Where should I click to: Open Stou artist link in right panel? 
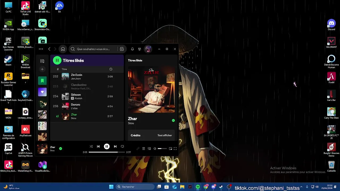click(131, 123)
